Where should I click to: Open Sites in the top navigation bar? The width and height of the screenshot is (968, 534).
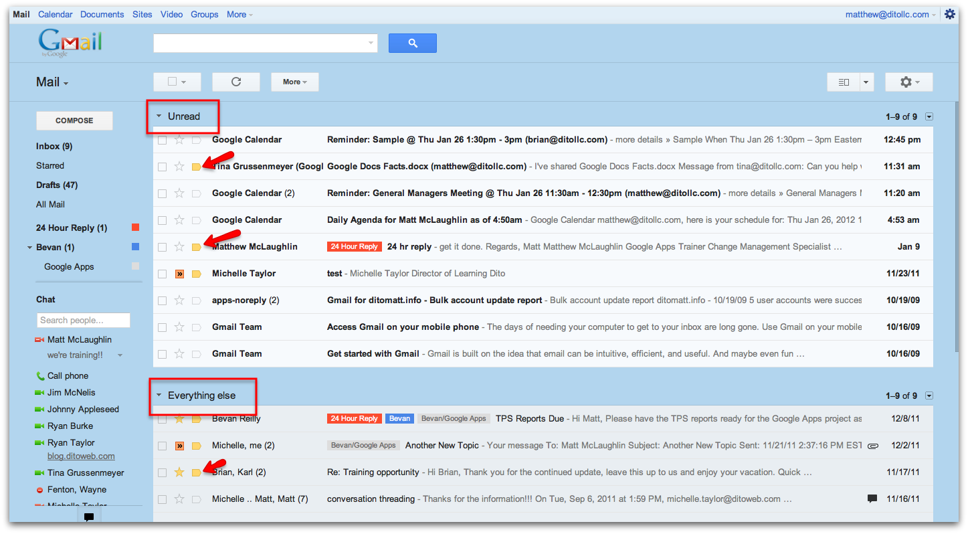pos(142,14)
